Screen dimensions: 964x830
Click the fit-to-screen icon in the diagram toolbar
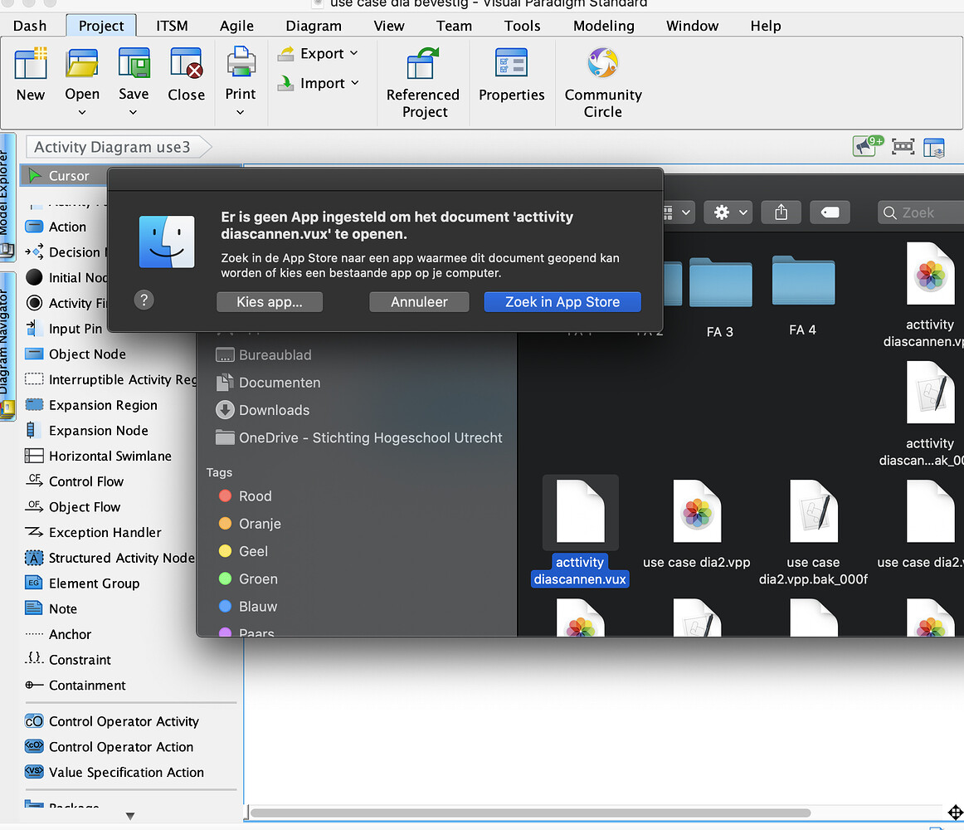(x=903, y=146)
